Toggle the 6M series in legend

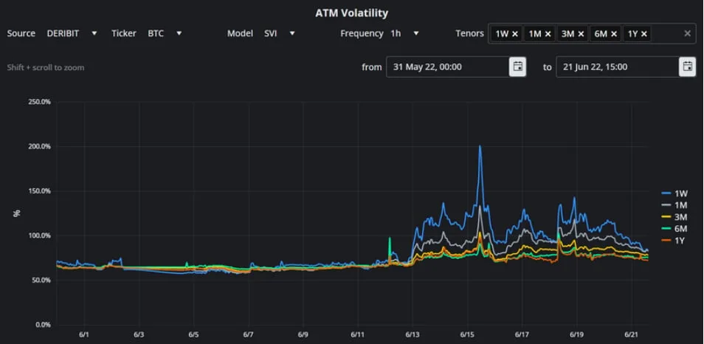pos(674,229)
